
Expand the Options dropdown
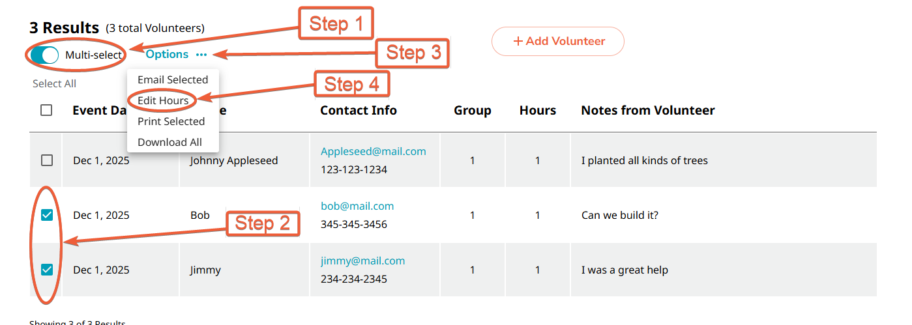167,55
